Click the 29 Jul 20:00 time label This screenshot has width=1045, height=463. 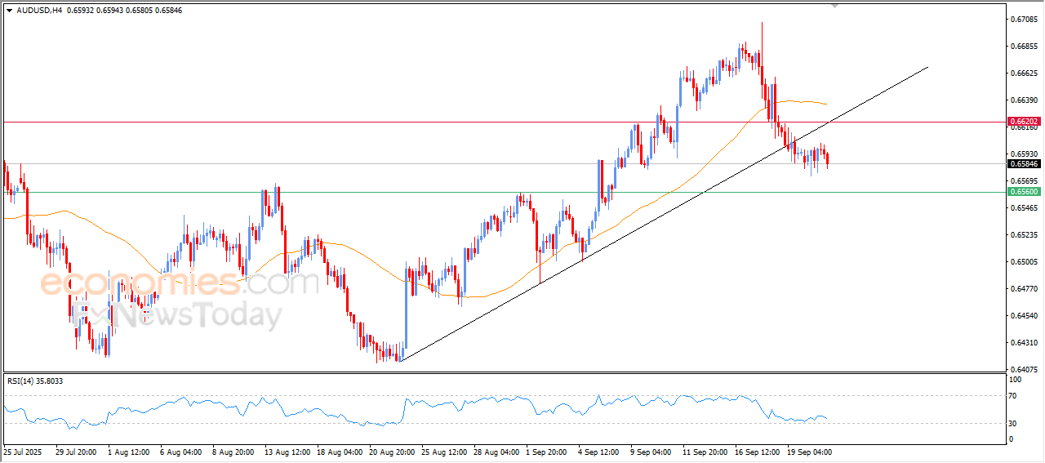tap(74, 451)
